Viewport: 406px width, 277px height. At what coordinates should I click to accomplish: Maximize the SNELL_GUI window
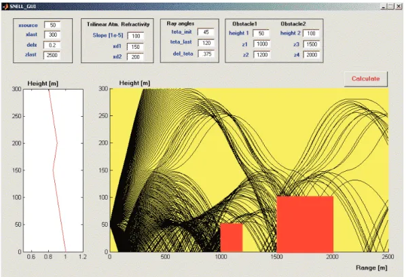pyautogui.click(x=390, y=7)
